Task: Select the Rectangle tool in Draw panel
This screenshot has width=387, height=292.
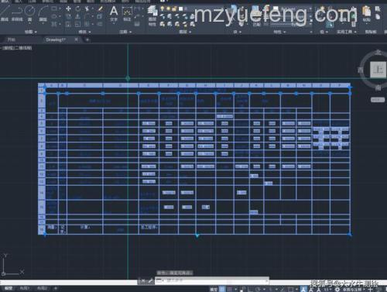Action: 54,9
